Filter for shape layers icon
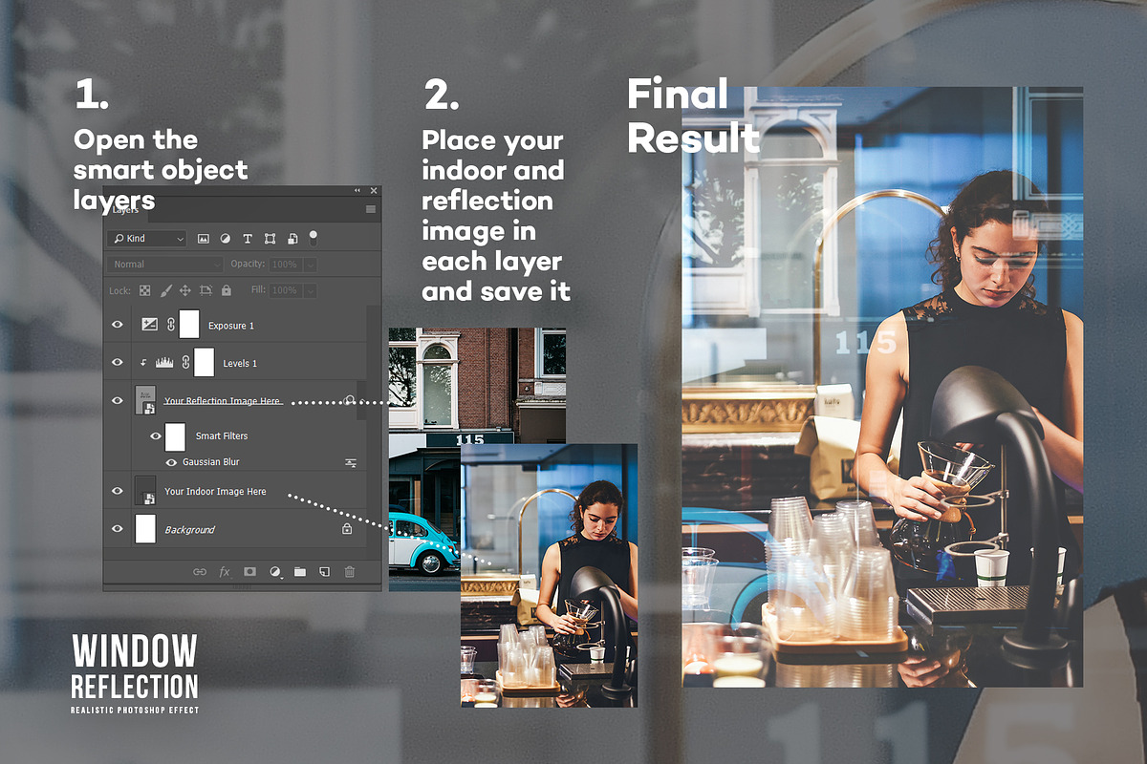Image resolution: width=1147 pixels, height=764 pixels. pos(270,238)
